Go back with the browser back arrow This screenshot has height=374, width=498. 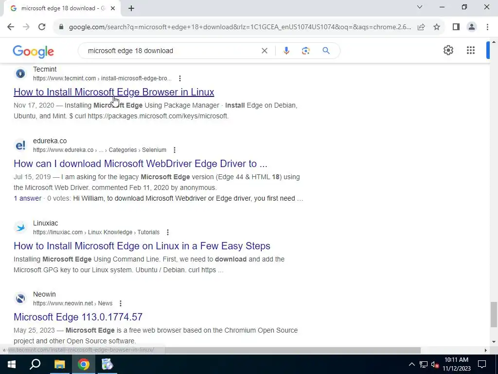tap(11, 27)
